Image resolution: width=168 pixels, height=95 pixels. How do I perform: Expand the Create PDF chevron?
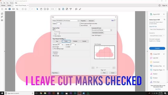[164, 54]
